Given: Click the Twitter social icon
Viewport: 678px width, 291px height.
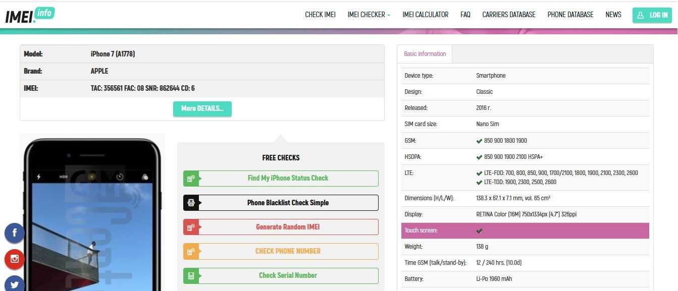Looking at the screenshot, I should coord(15,284).
